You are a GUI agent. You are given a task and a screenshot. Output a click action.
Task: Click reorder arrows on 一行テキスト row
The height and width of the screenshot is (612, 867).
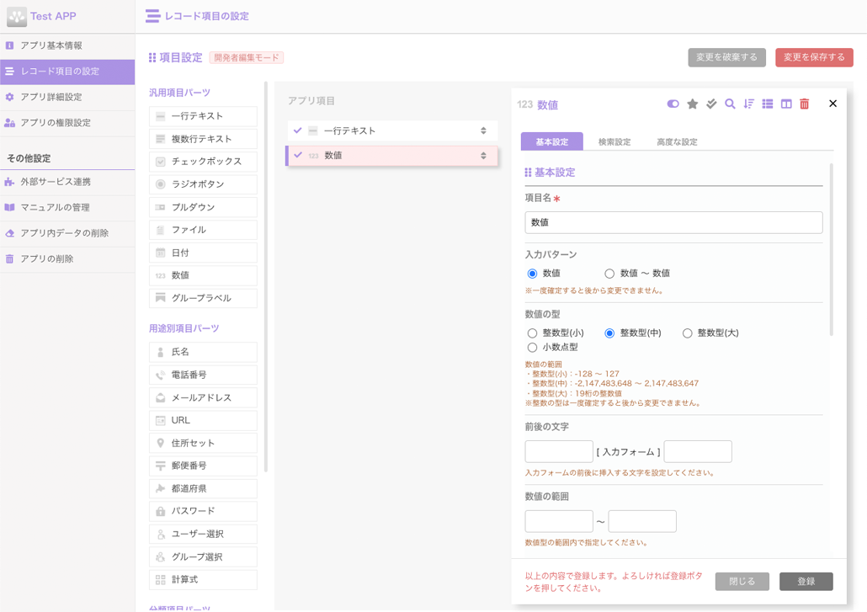483,130
